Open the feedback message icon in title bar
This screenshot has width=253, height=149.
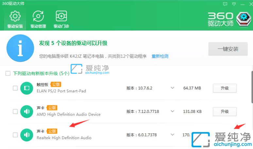tap(225, 4)
